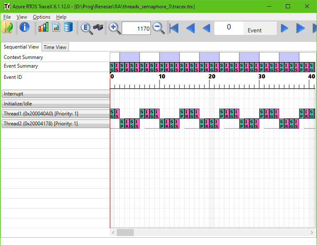
Task: Click the Context Summary label
Action: click(x=23, y=57)
